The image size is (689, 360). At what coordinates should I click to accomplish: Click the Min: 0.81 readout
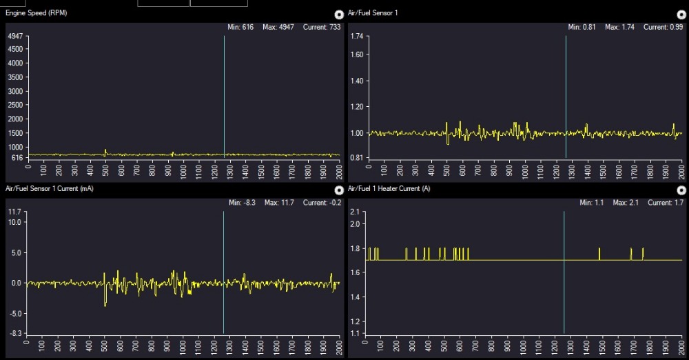coord(582,27)
